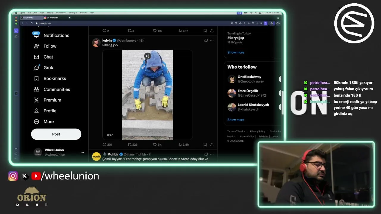
Task: Expand footer More link
Action: [276, 136]
